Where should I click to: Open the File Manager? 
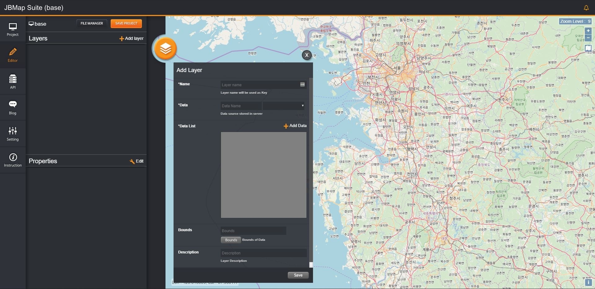pyautogui.click(x=91, y=23)
